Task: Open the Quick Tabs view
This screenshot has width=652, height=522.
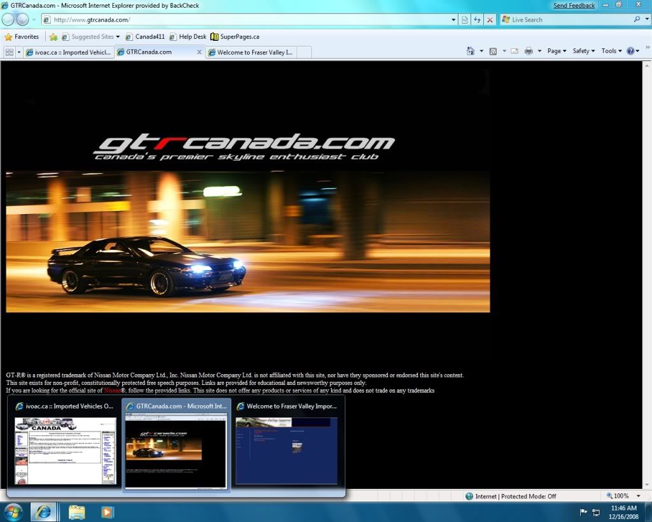Action: (x=9, y=52)
